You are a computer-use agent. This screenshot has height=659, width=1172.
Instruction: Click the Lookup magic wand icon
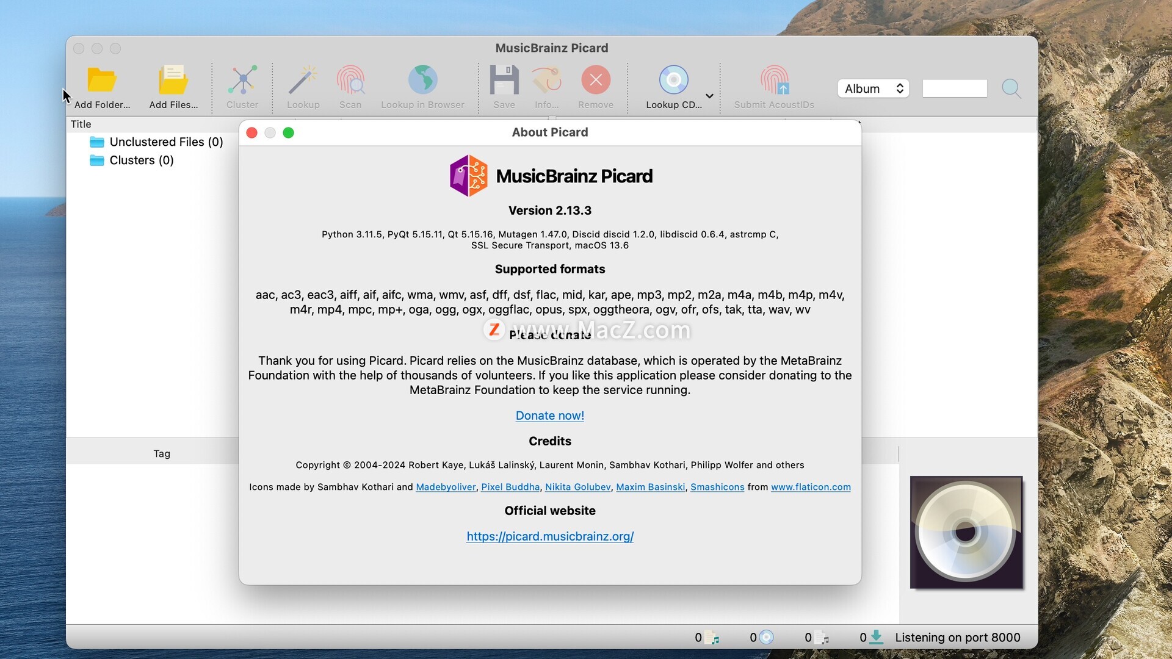tap(303, 80)
